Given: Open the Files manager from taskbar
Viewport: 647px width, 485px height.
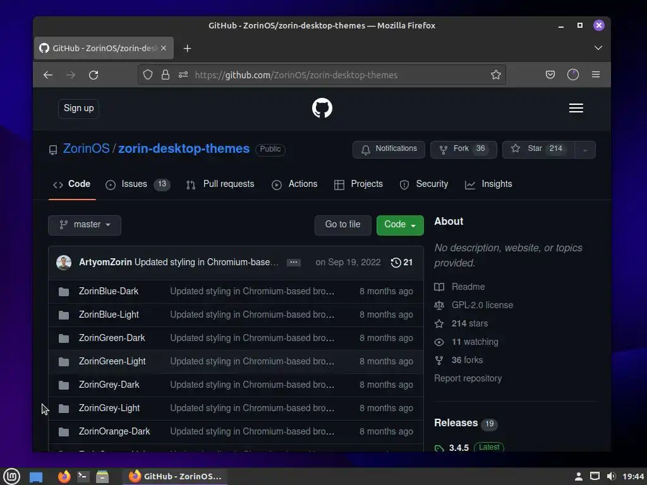Looking at the screenshot, I should (x=102, y=477).
